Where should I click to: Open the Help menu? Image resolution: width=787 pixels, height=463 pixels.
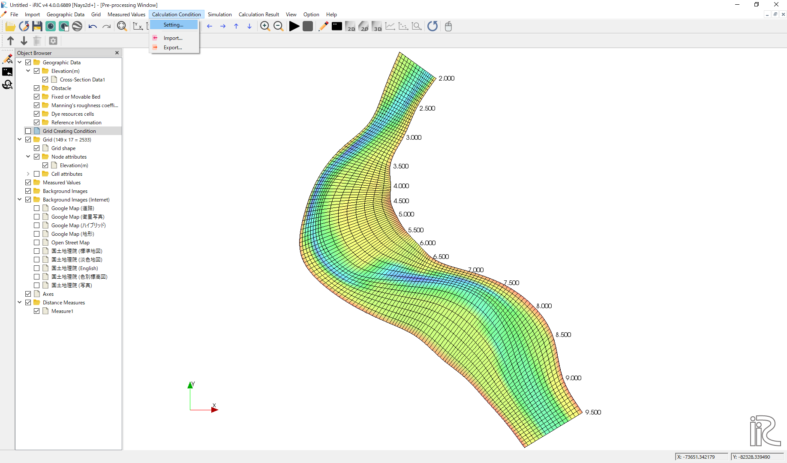point(331,15)
